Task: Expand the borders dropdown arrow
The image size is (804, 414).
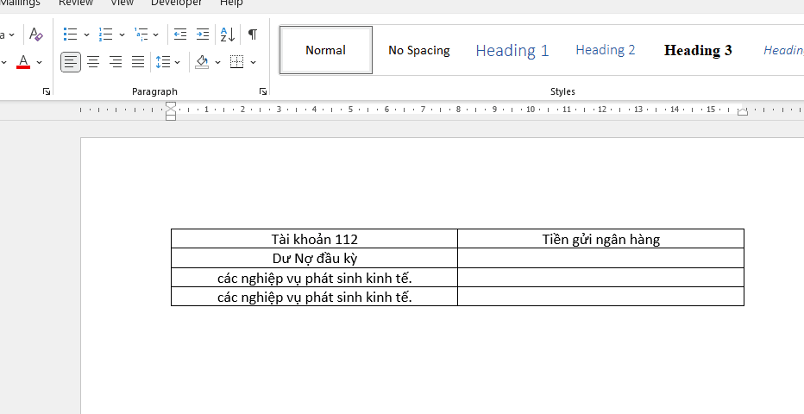Action: coord(253,62)
